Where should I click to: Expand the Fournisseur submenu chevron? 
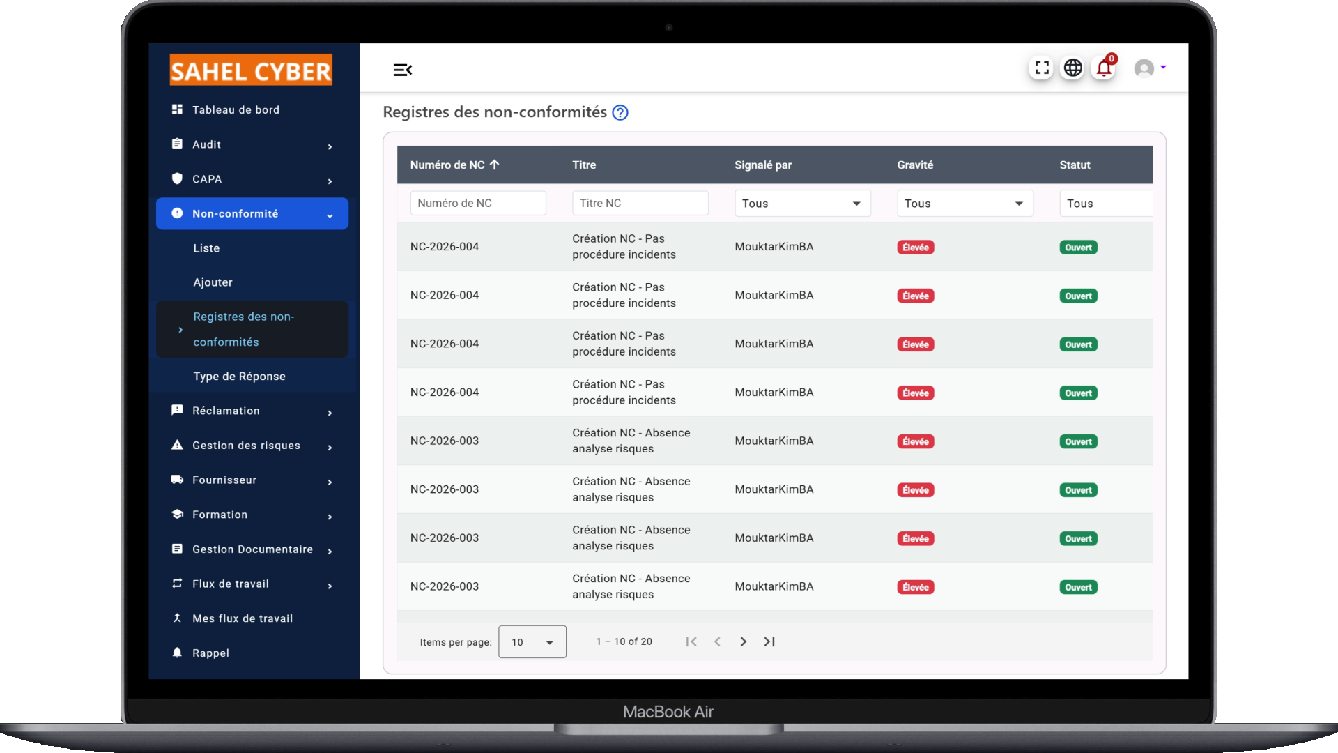(330, 482)
